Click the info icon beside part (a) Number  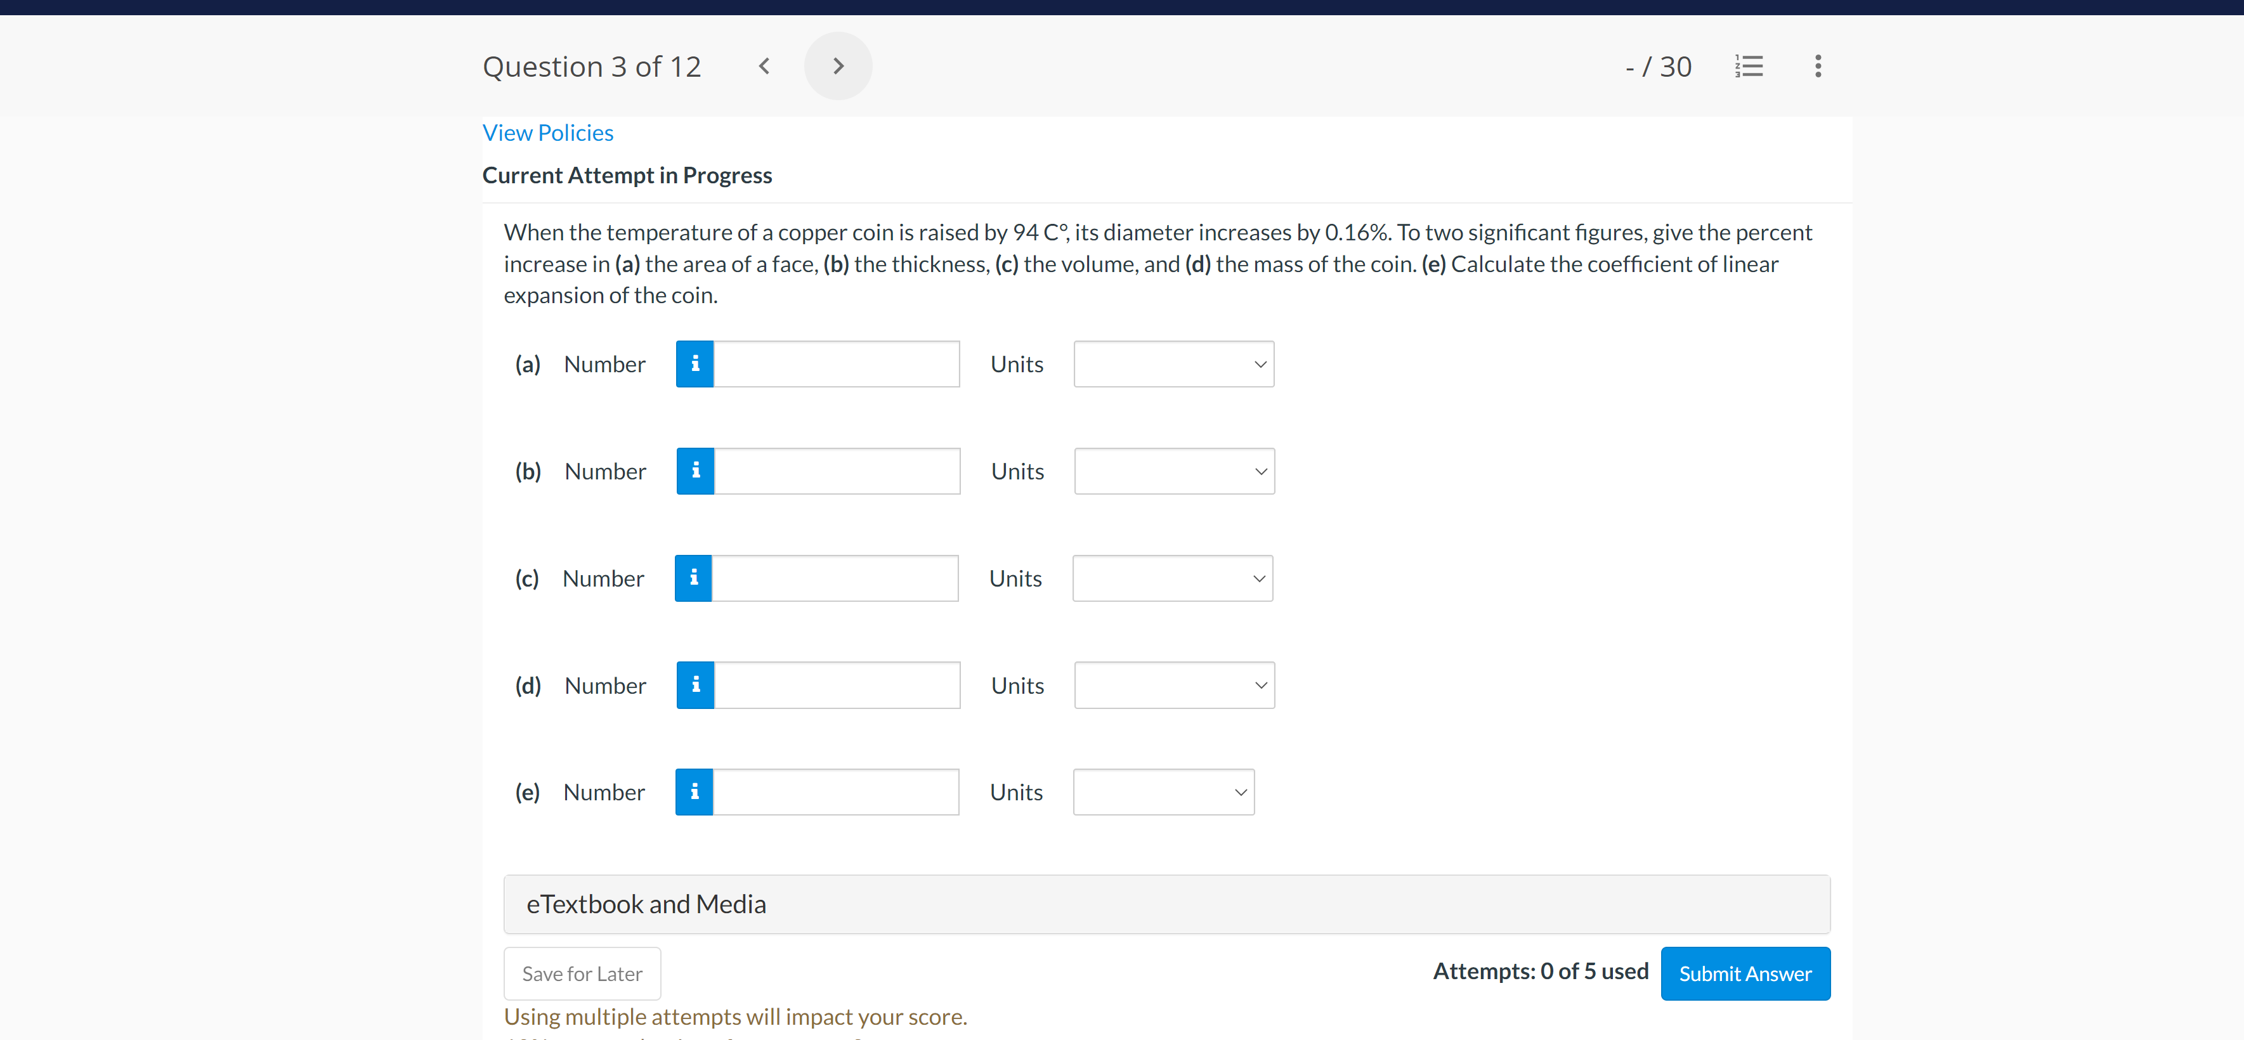click(695, 363)
